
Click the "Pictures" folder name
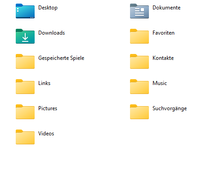click(48, 108)
